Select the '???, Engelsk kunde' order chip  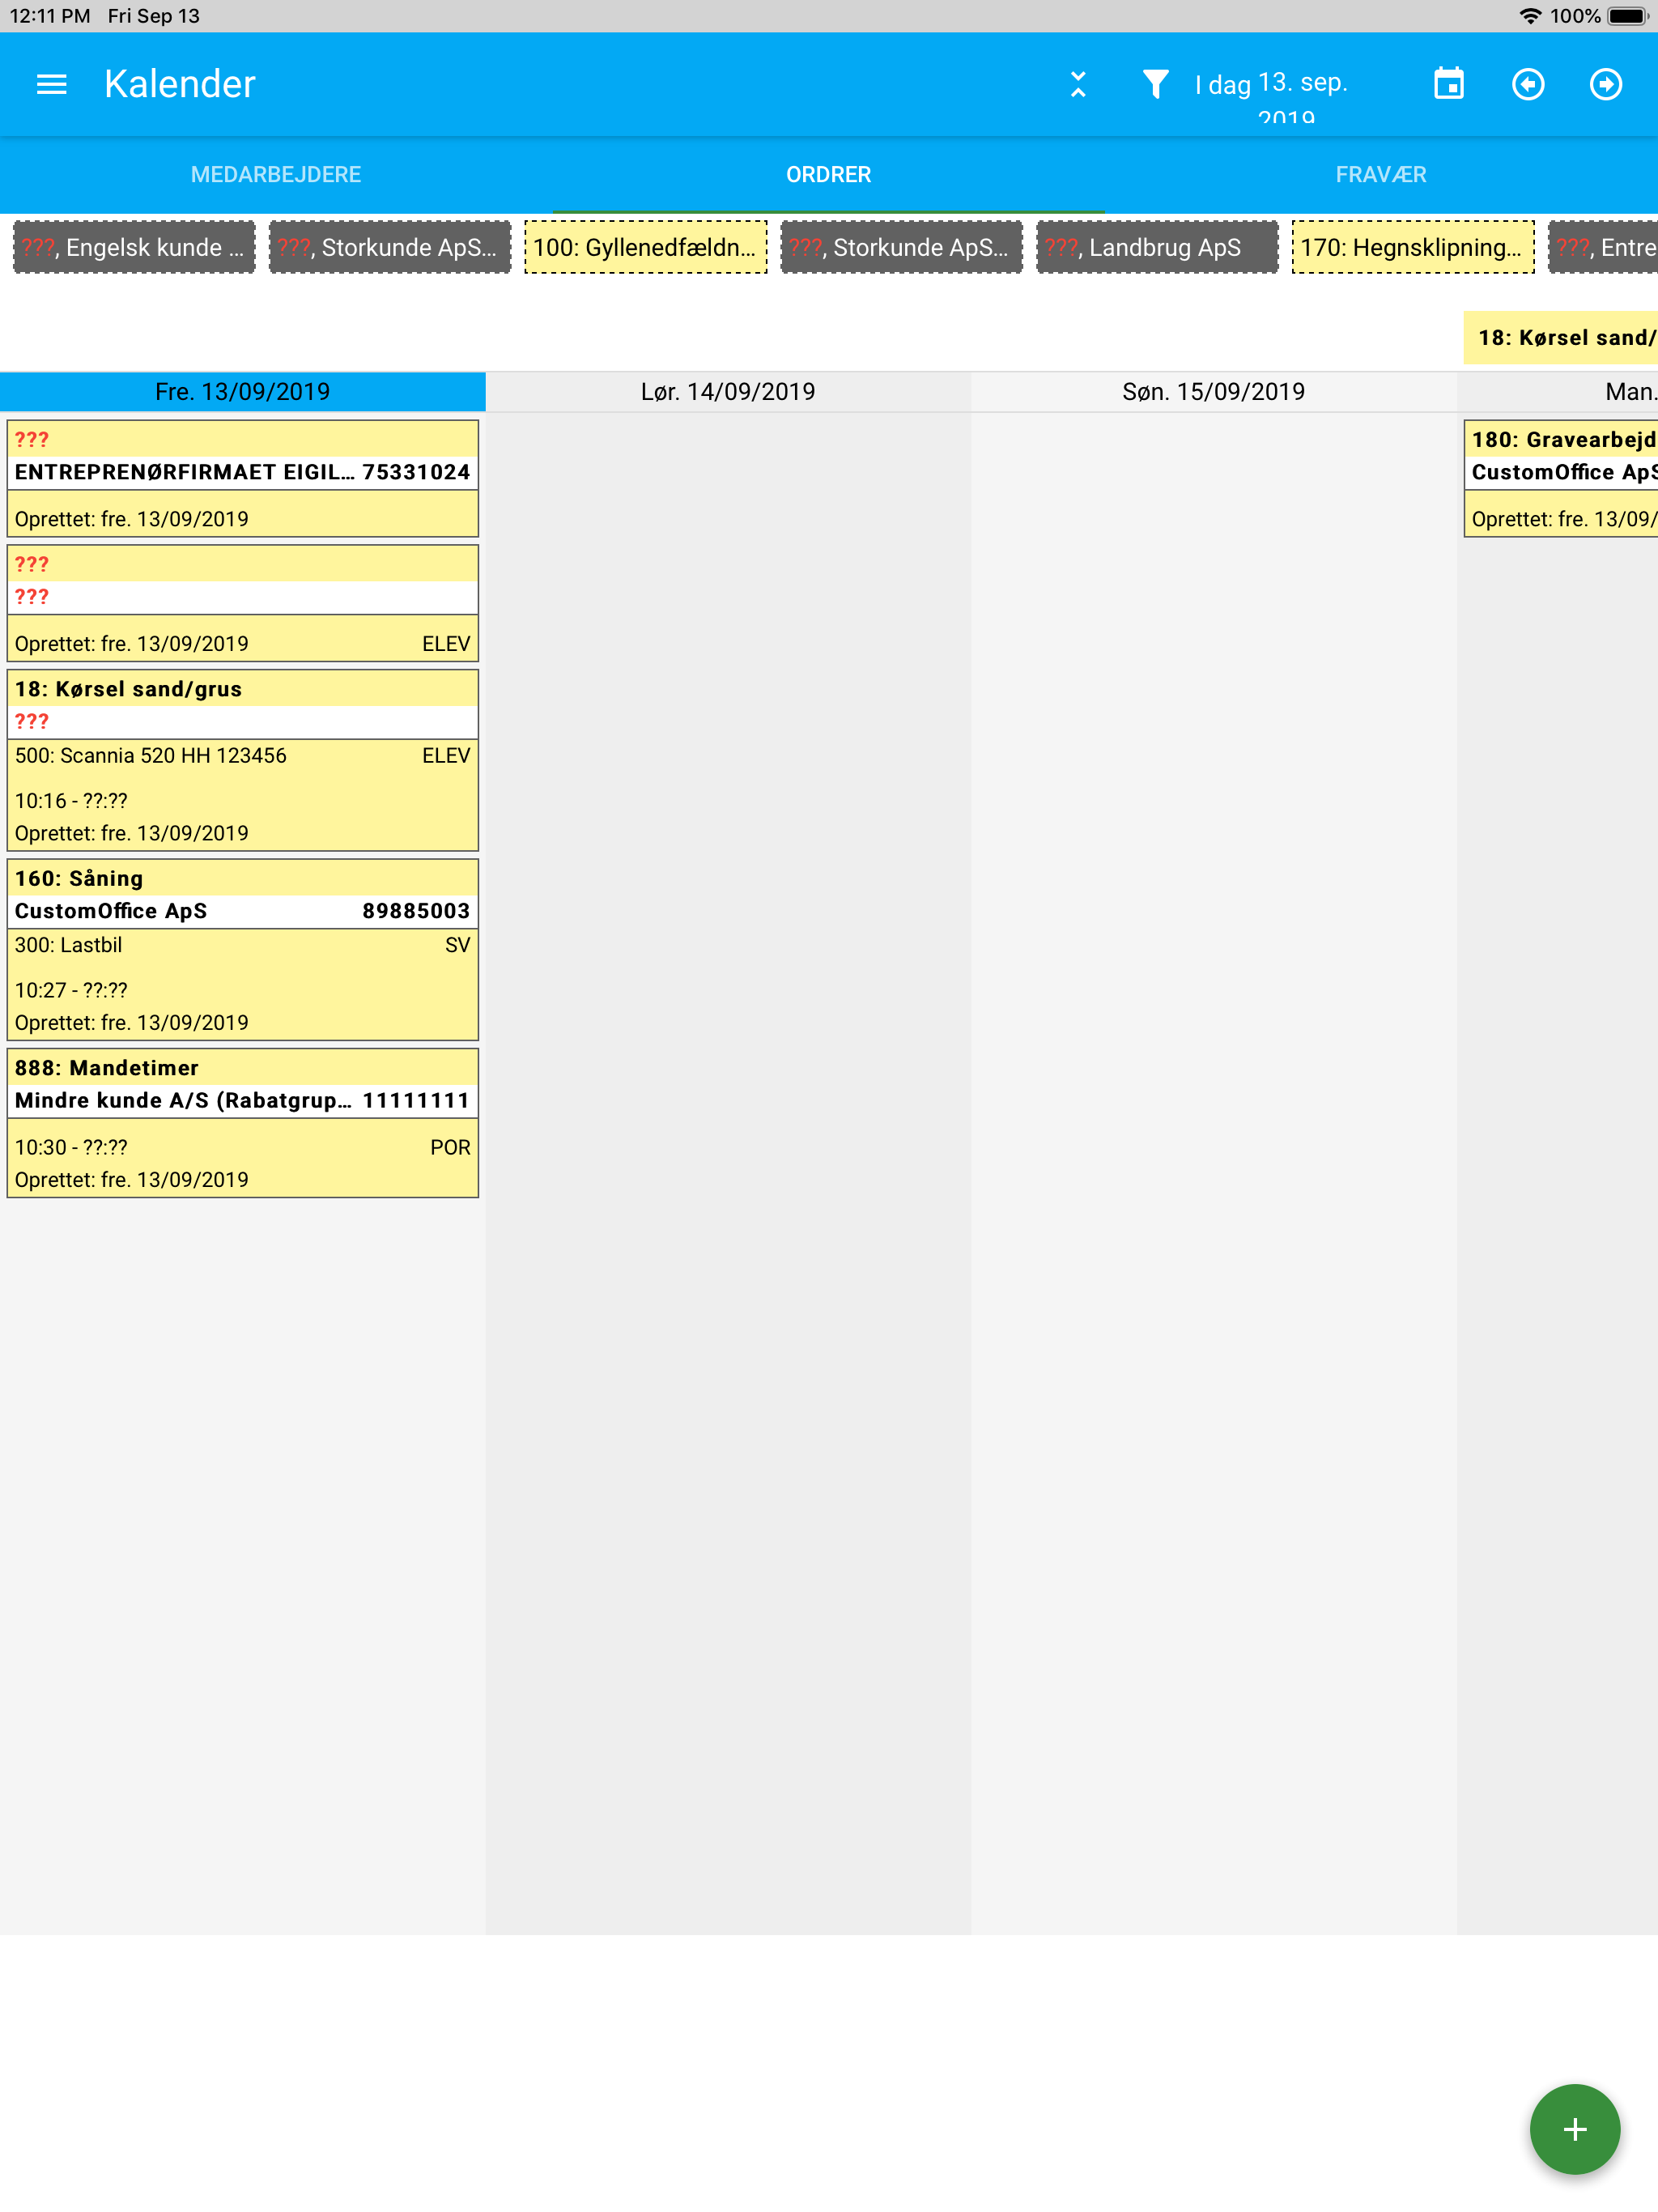(134, 247)
